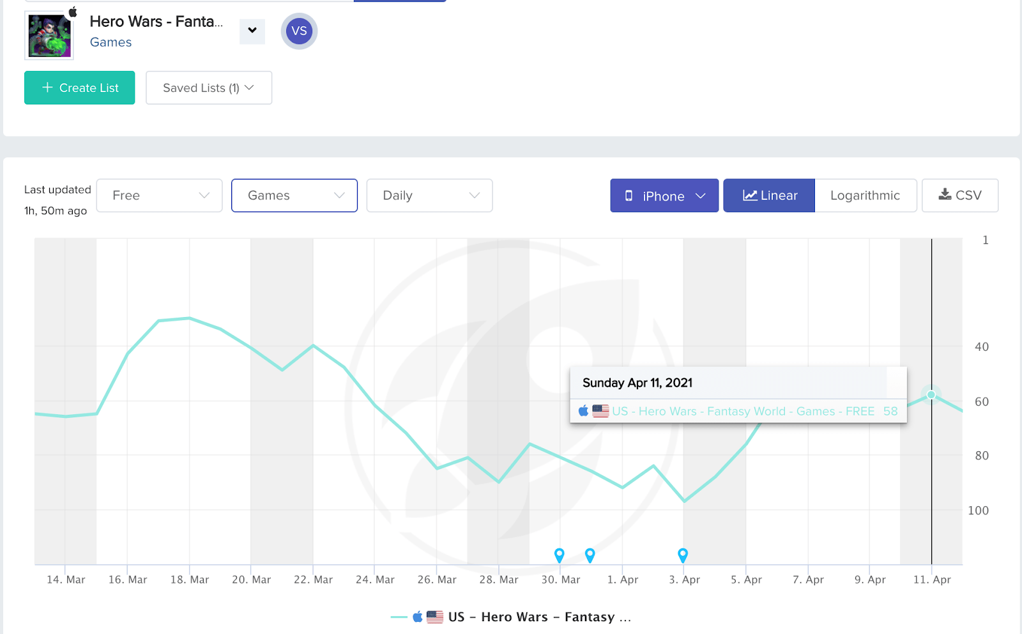This screenshot has width=1022, height=634.
Task: Click the Hero Wars app title text
Action: [156, 22]
